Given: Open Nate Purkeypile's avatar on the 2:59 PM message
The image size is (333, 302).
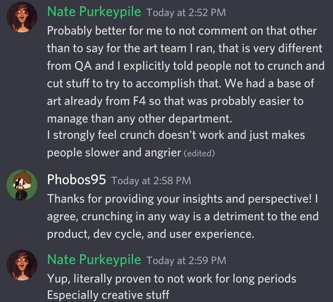Looking at the screenshot, I should point(22,265).
